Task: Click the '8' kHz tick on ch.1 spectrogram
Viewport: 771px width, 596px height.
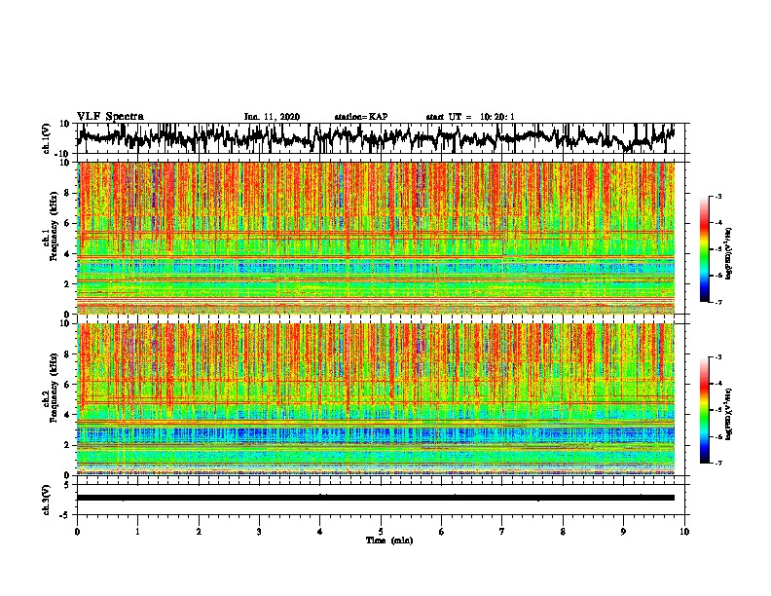Action: click(68, 193)
